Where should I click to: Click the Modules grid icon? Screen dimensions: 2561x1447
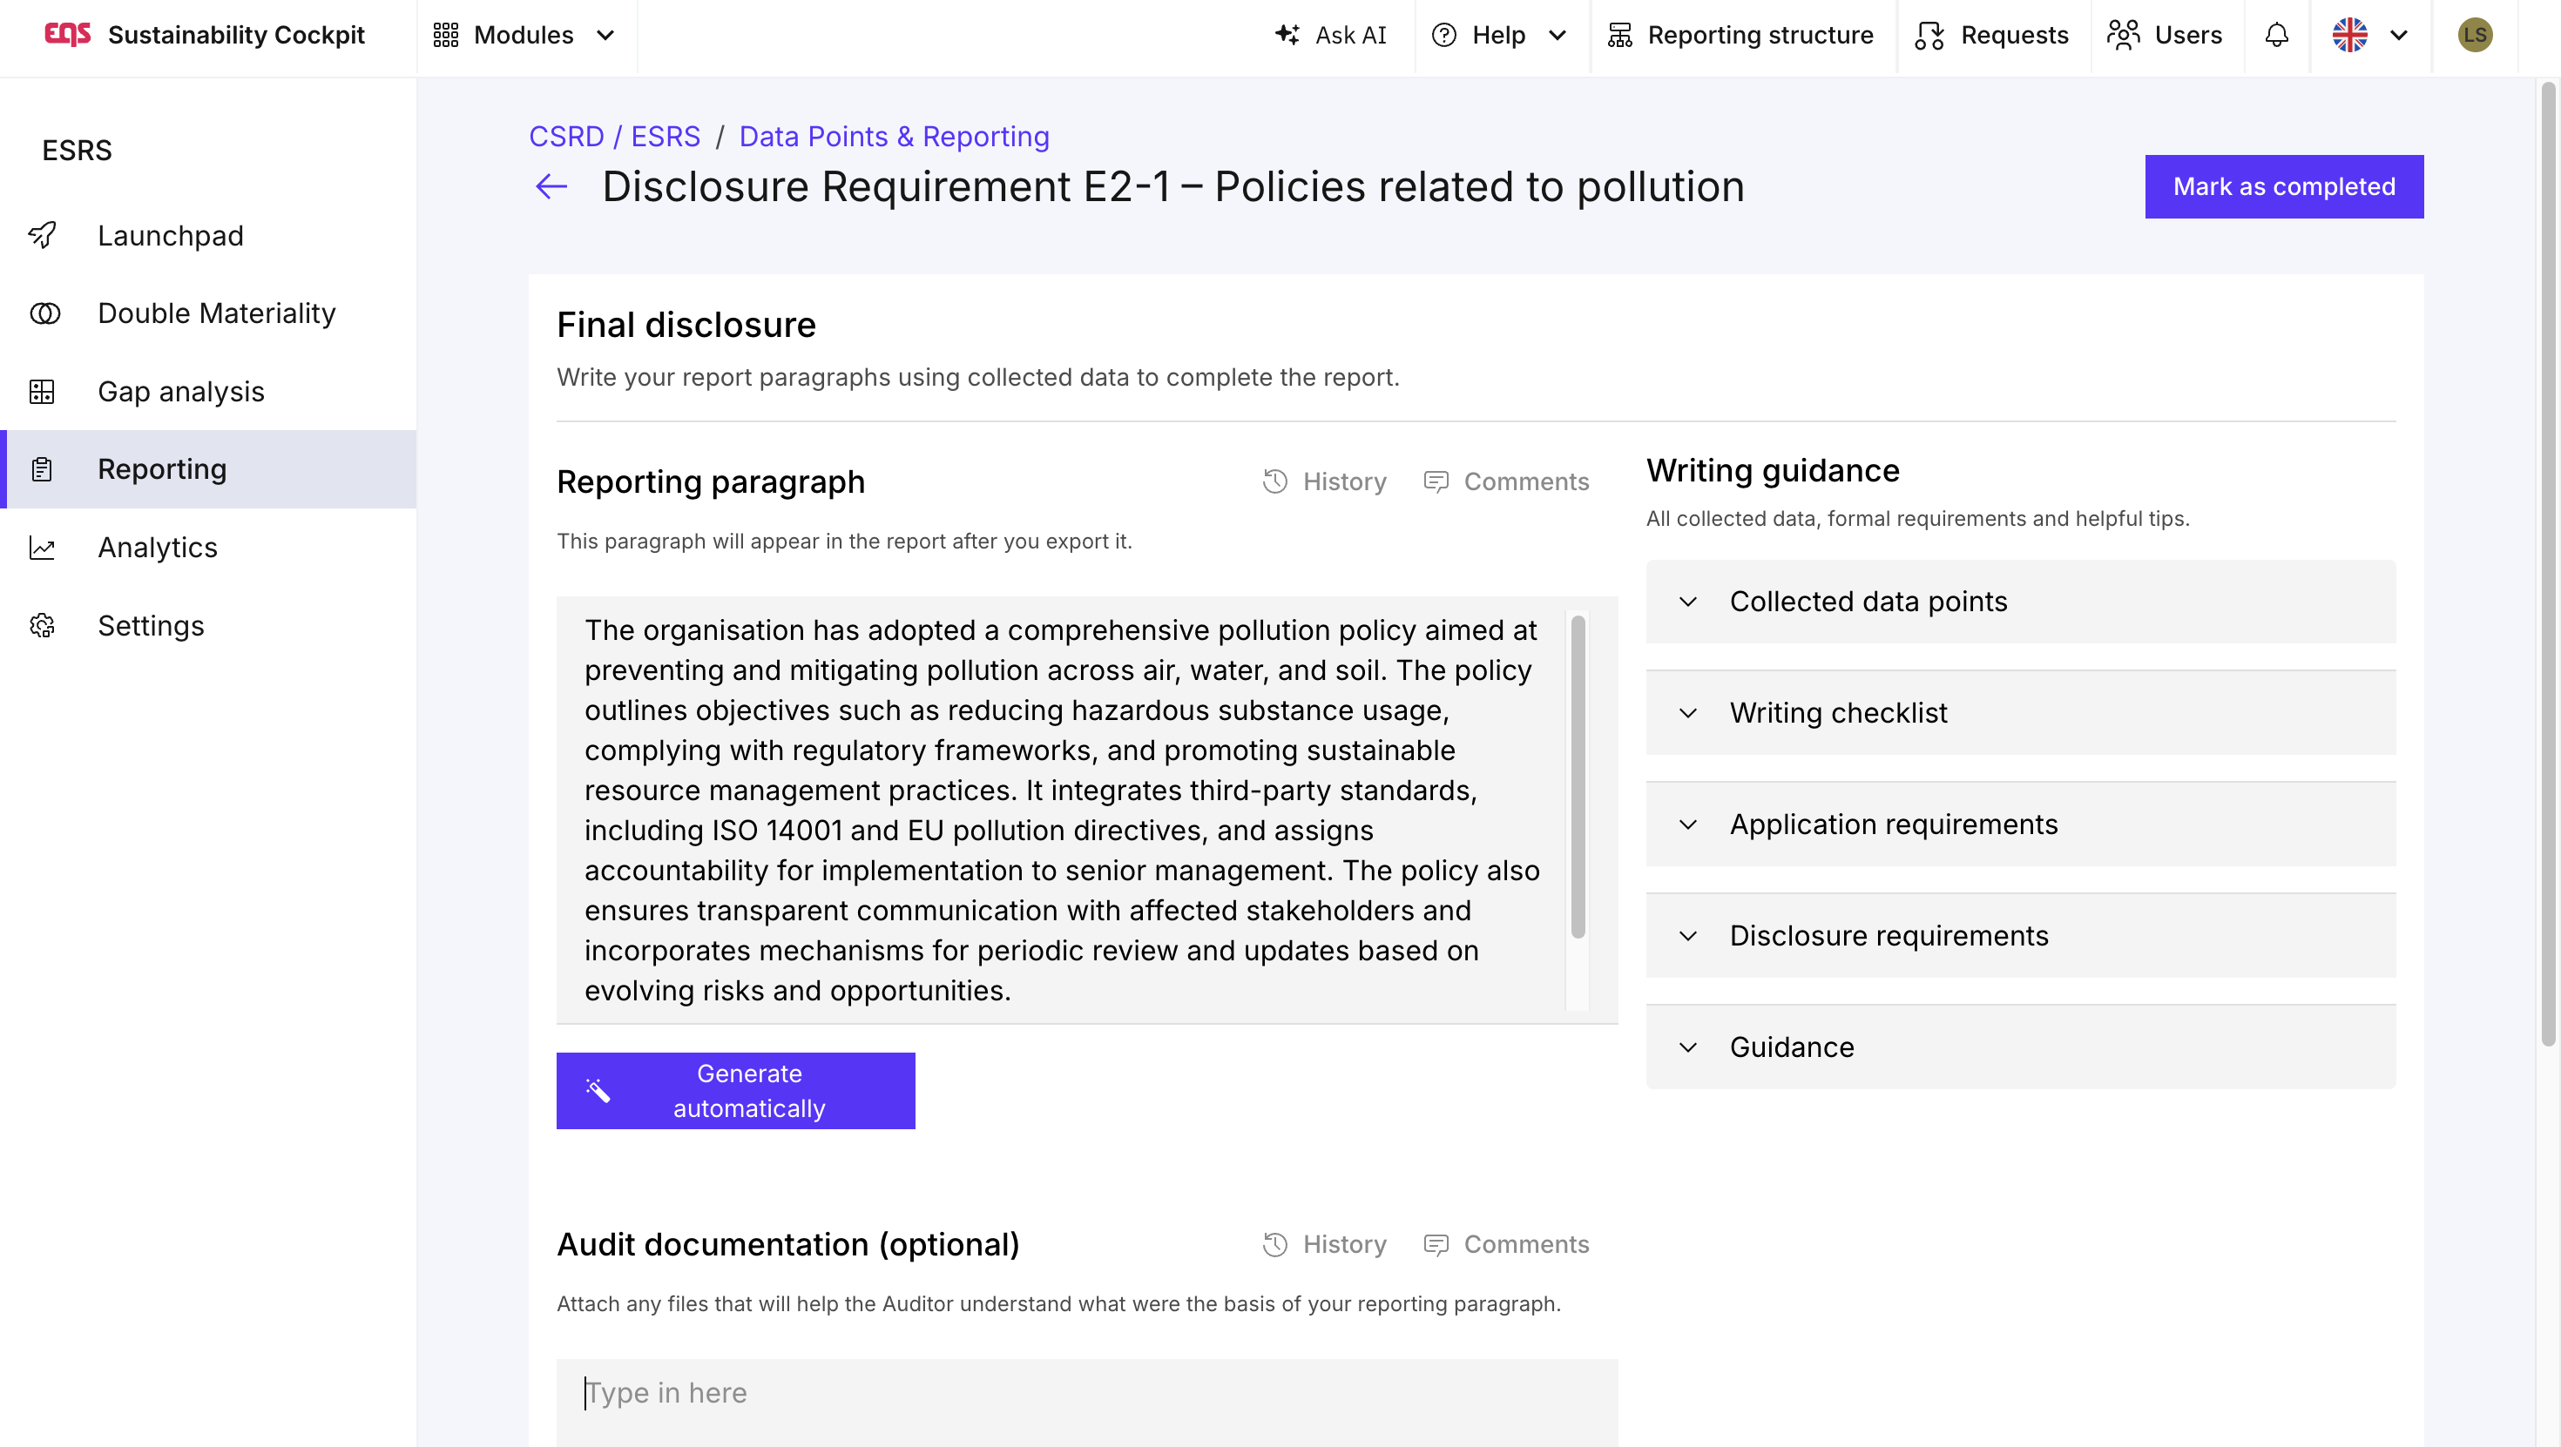point(445,35)
